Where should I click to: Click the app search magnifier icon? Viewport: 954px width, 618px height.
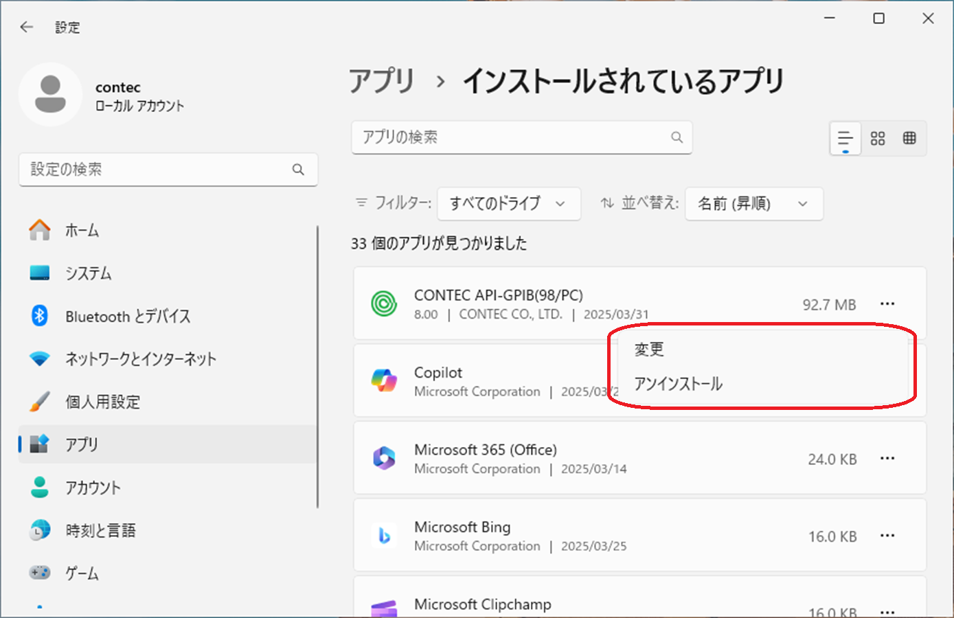pyautogui.click(x=677, y=137)
